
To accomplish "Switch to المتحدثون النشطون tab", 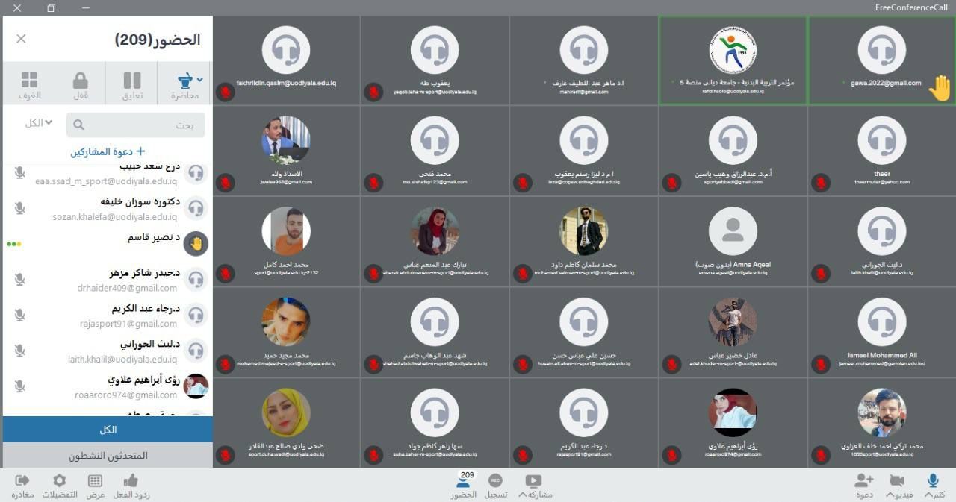I will [x=108, y=455].
